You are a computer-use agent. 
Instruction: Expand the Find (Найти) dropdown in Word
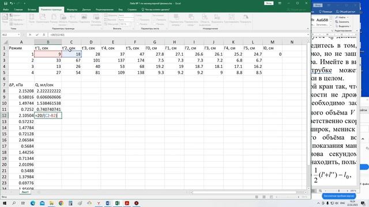coord(348,17)
